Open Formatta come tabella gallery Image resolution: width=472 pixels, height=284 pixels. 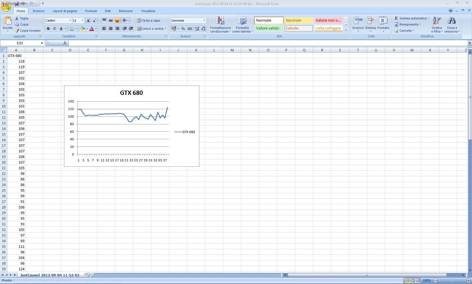coord(242,25)
